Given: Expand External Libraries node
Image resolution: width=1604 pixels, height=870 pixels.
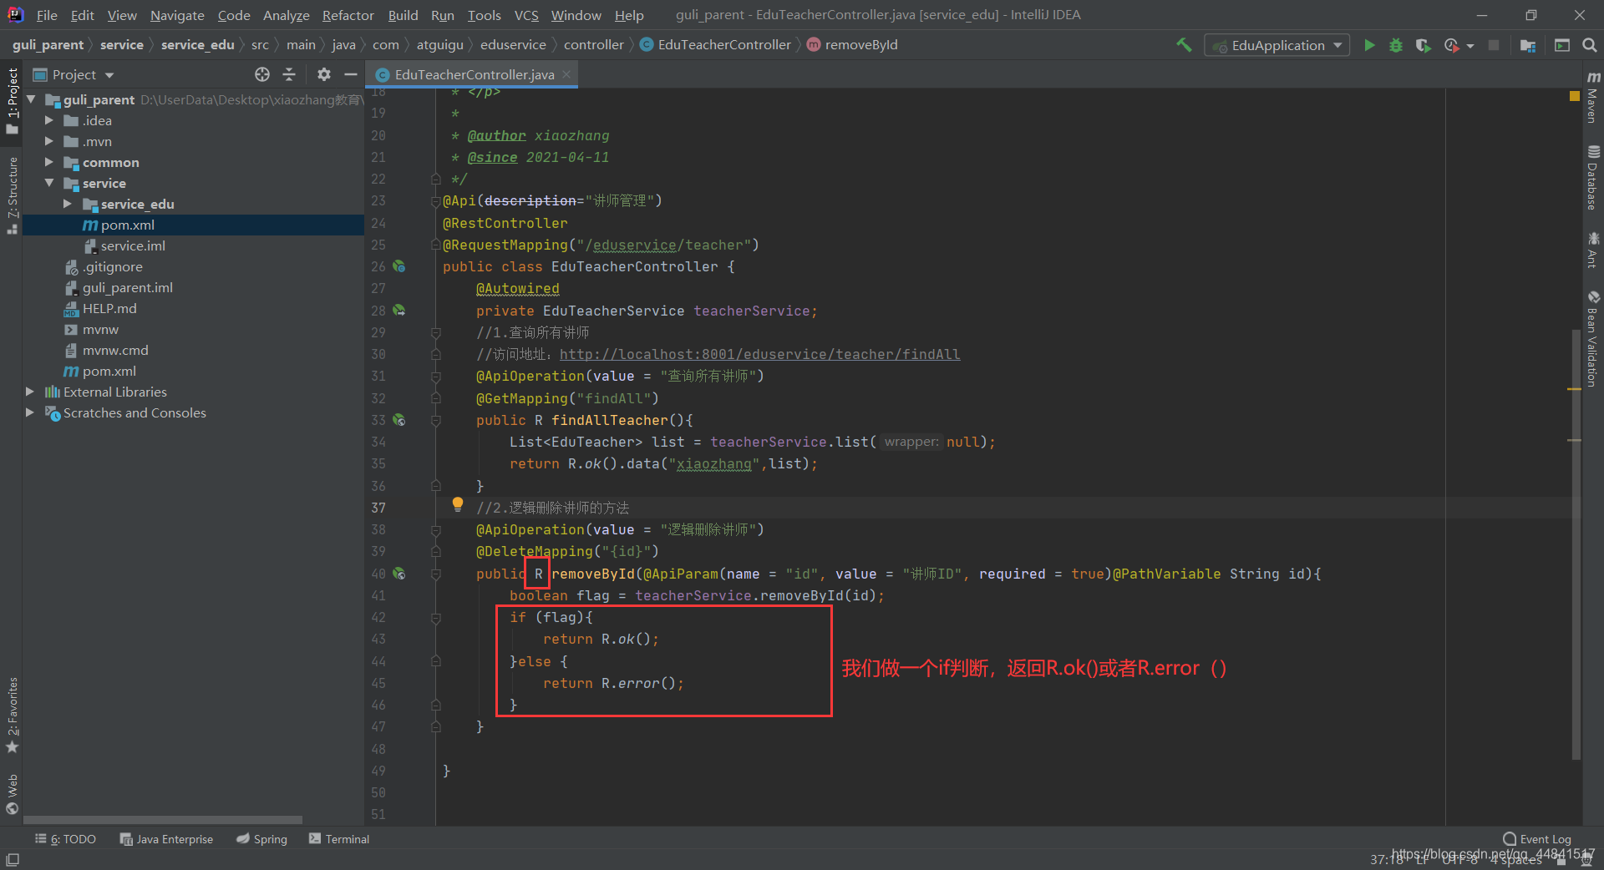Looking at the screenshot, I should click(x=30, y=392).
